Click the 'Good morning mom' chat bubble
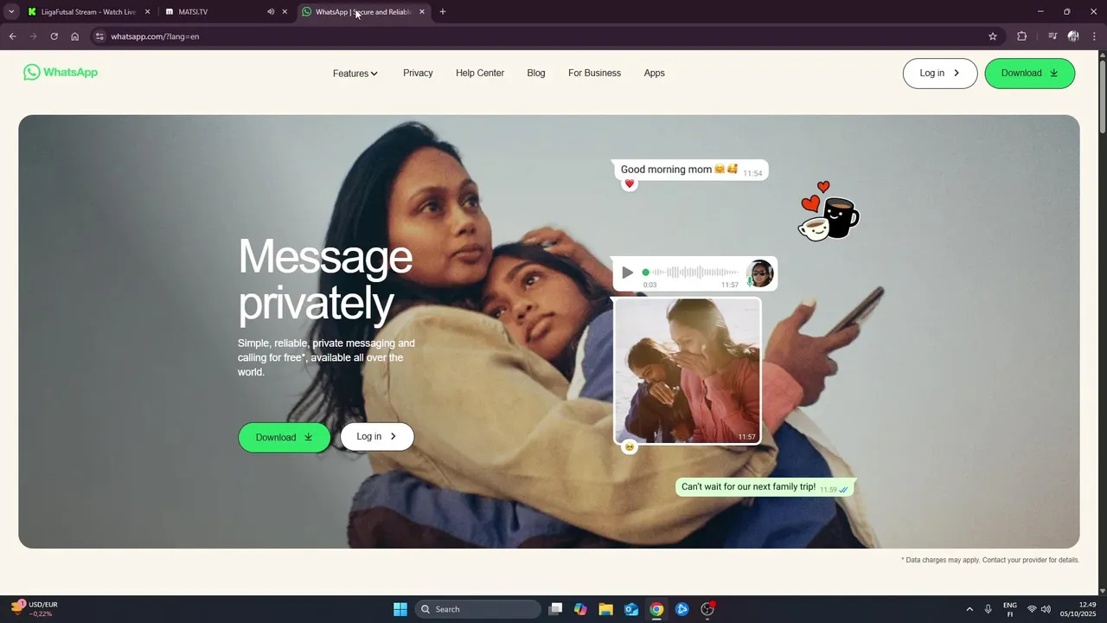This screenshot has width=1107, height=623. (x=691, y=170)
